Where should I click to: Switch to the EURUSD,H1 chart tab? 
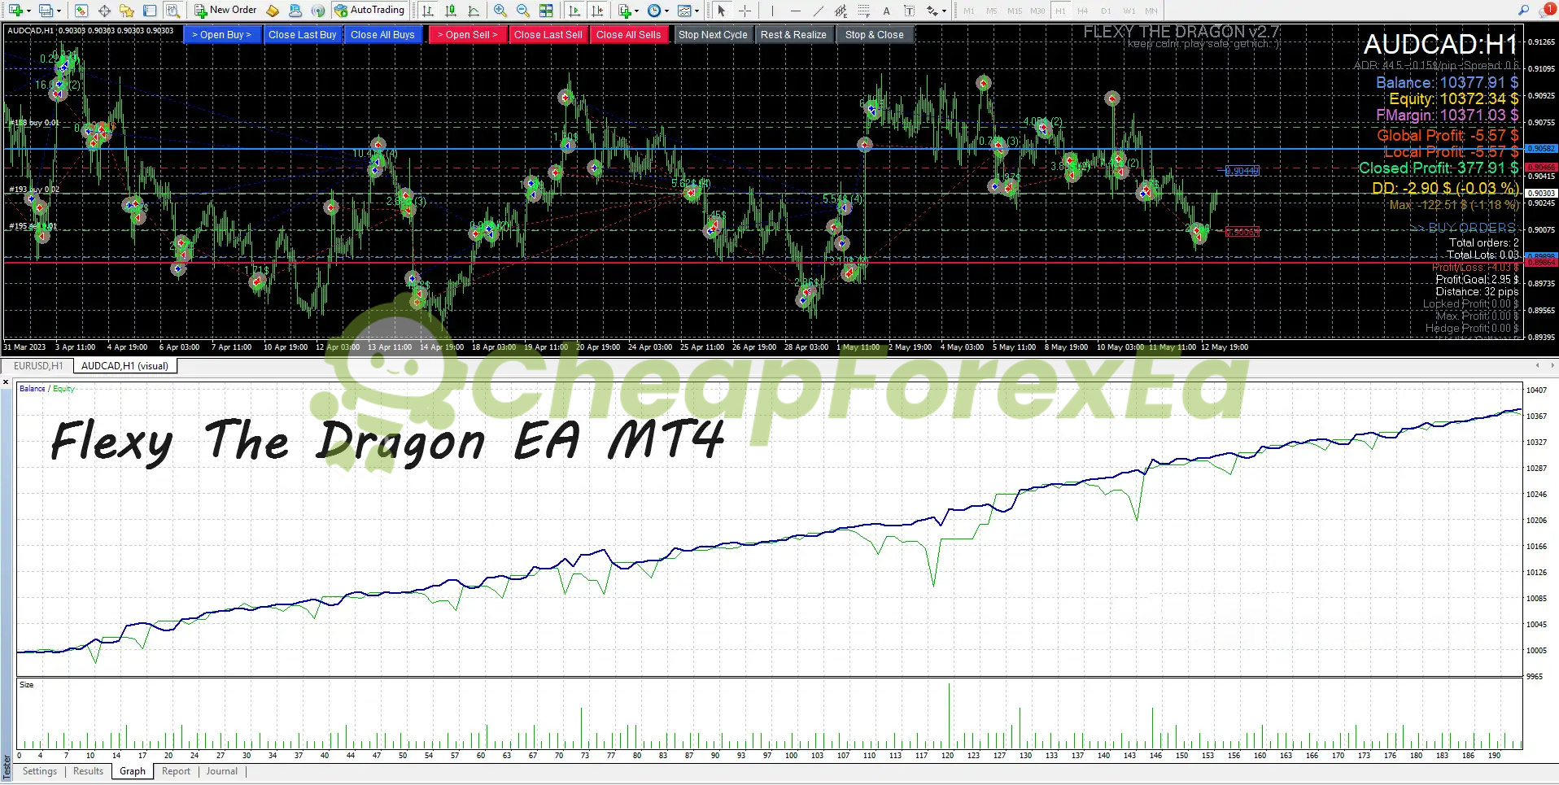[37, 366]
